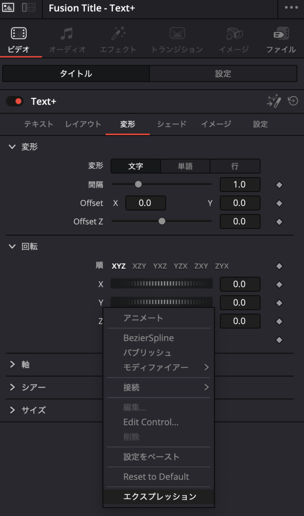Choose BezierSpline from context menu
This screenshot has width=304, height=516.
tap(159, 338)
